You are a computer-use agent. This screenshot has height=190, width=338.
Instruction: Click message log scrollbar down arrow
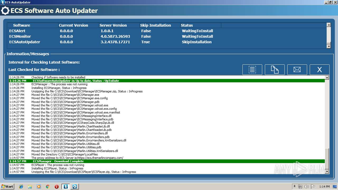click(x=327, y=172)
